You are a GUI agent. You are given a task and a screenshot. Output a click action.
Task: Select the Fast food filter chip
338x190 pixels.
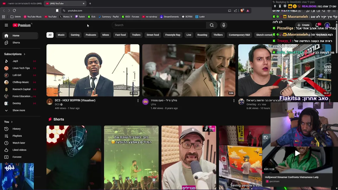click(120, 35)
